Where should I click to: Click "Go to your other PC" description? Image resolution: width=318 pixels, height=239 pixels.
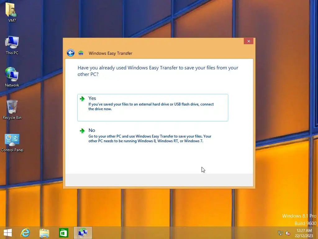pyautogui.click(x=150, y=138)
